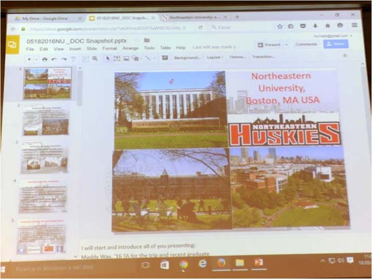This screenshot has width=372, height=279.
Task: Open the File menu
Action: click(30, 49)
